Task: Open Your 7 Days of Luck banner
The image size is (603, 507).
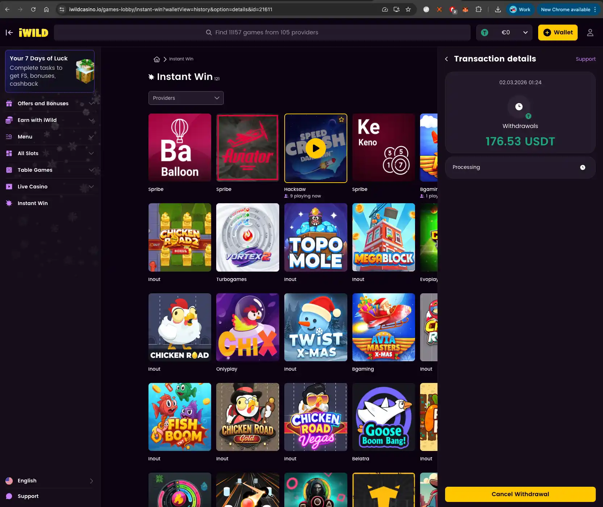Action: click(50, 71)
